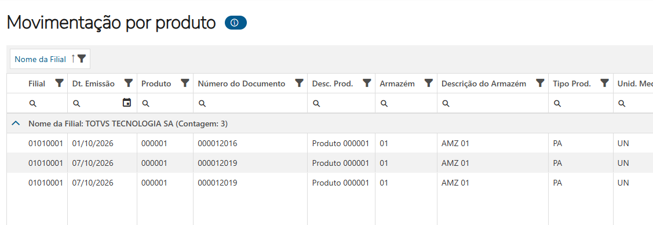Select group row Nome da Filial: TOTVS TECNOLOGIA SA
The height and width of the screenshot is (225, 653).
330,124
